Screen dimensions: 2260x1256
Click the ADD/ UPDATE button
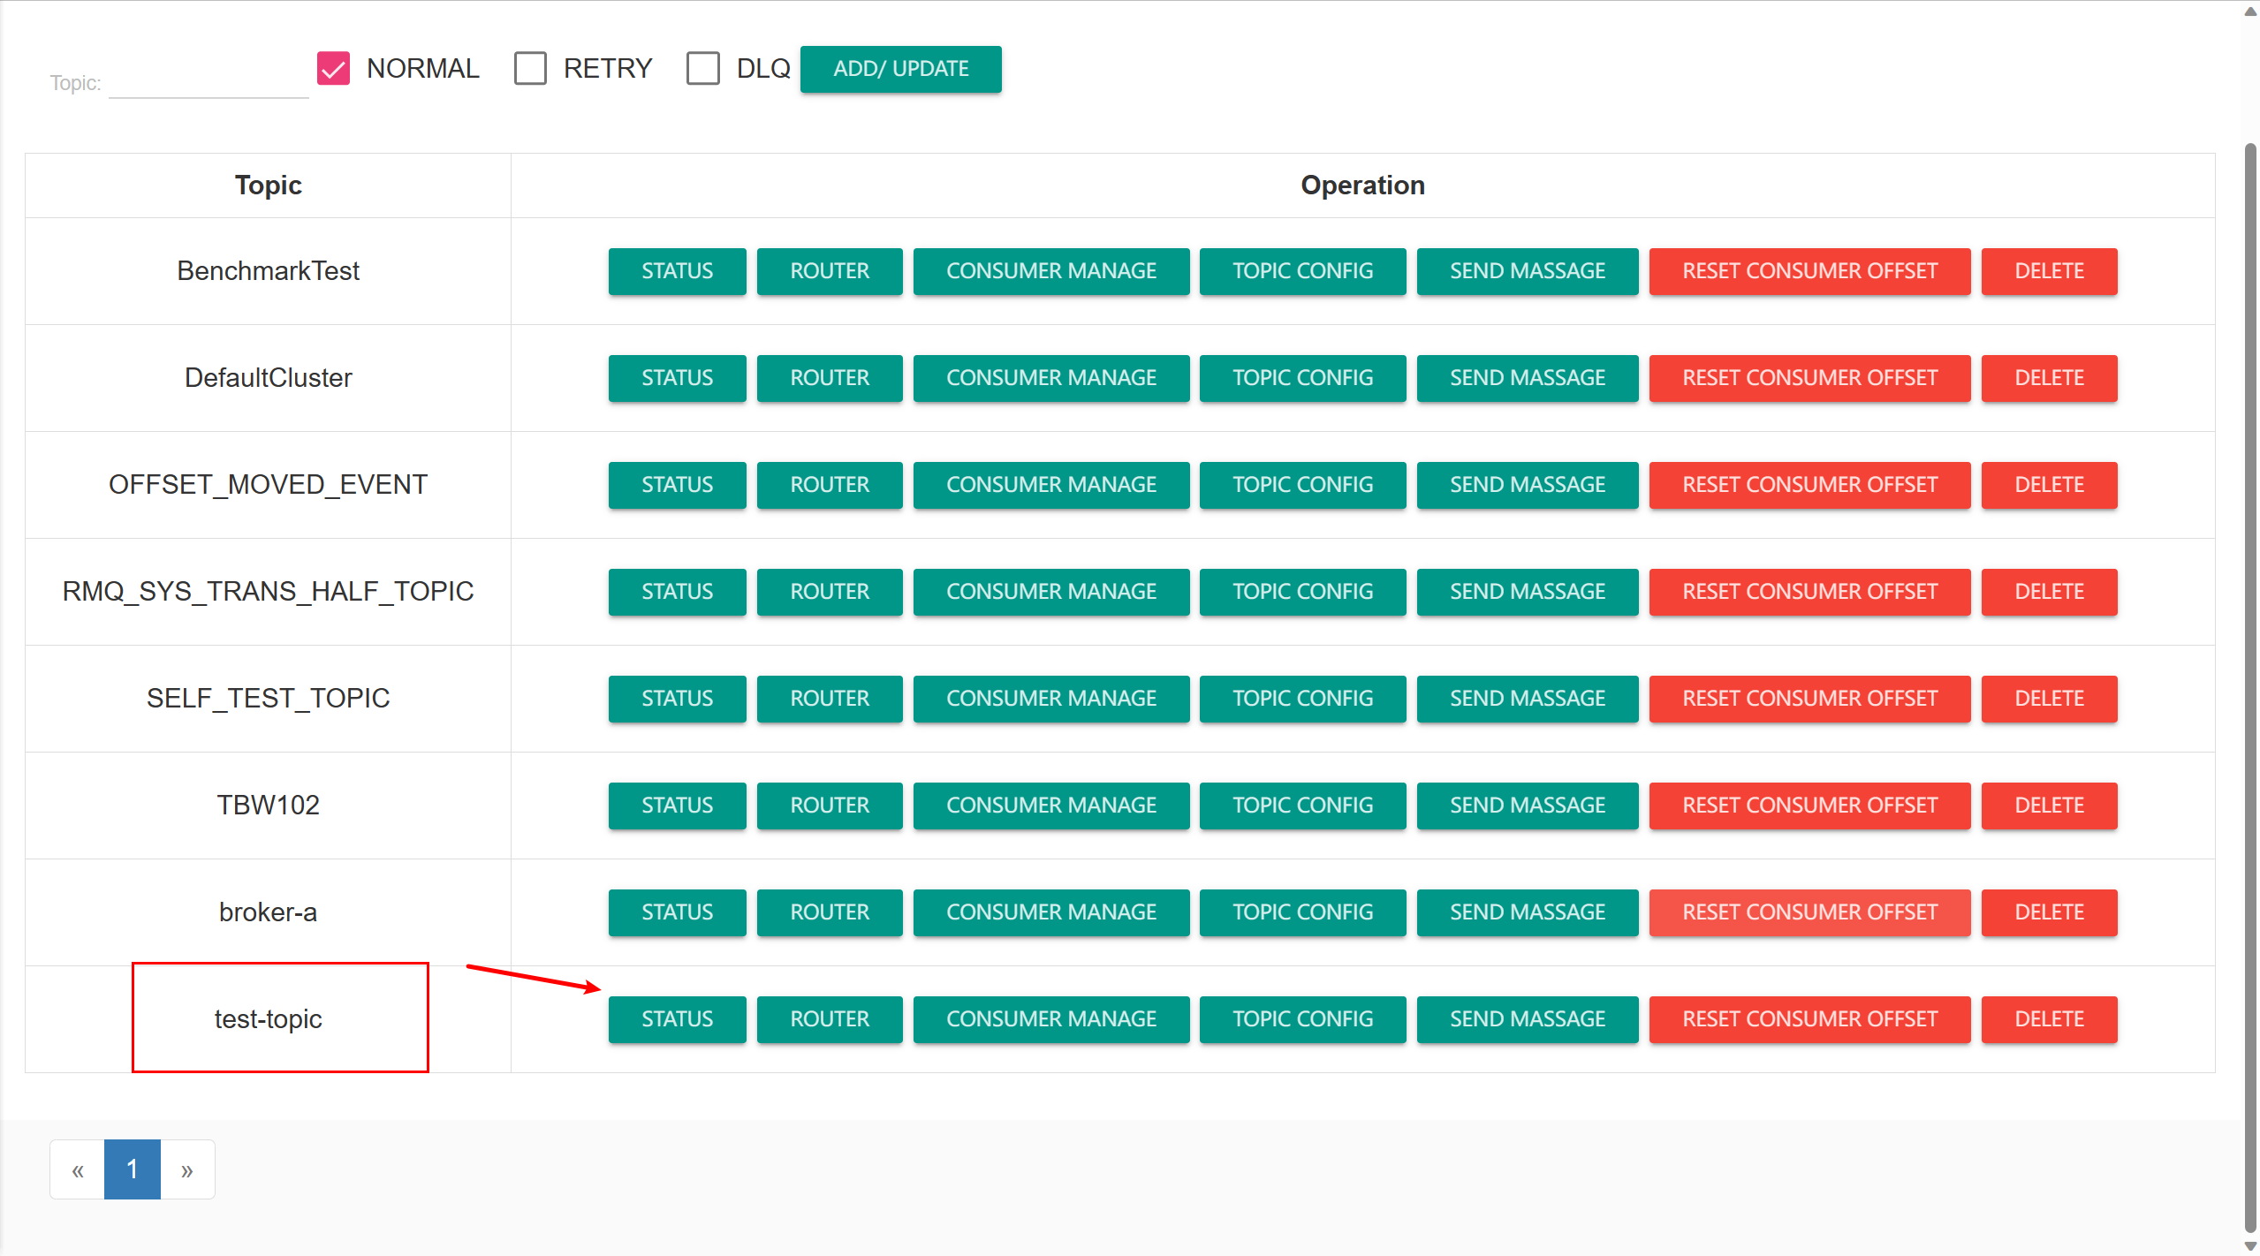coord(900,69)
